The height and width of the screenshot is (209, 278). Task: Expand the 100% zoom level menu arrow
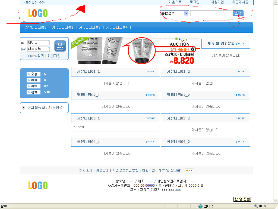tap(271, 206)
